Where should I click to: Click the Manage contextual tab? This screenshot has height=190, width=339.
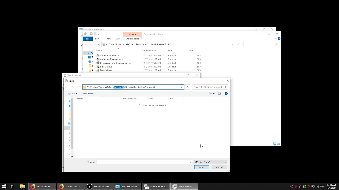132,34
